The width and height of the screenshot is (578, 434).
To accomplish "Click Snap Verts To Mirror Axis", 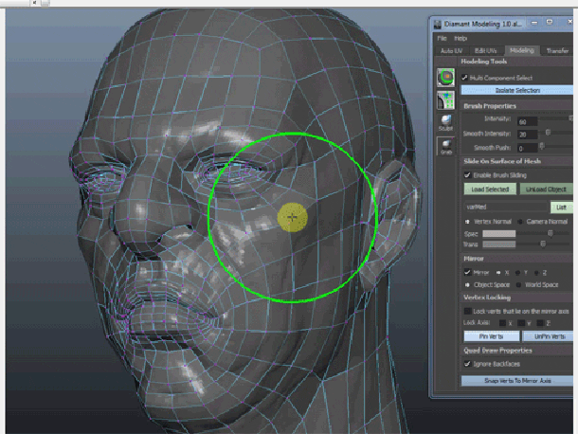I will coord(517,381).
